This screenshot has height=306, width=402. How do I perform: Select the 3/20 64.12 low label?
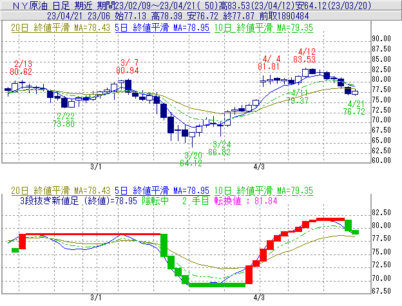pos(191,159)
